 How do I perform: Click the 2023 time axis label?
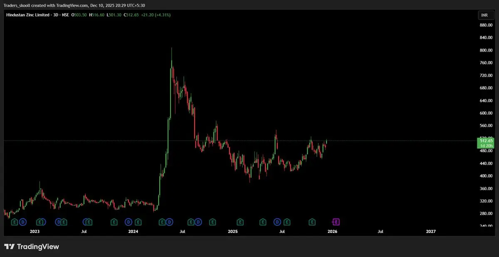click(35, 232)
